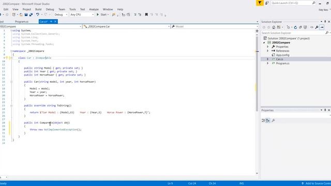Click the Save icon in the toolbar
The width and height of the screenshot is (331, 186).
pos(26,14)
